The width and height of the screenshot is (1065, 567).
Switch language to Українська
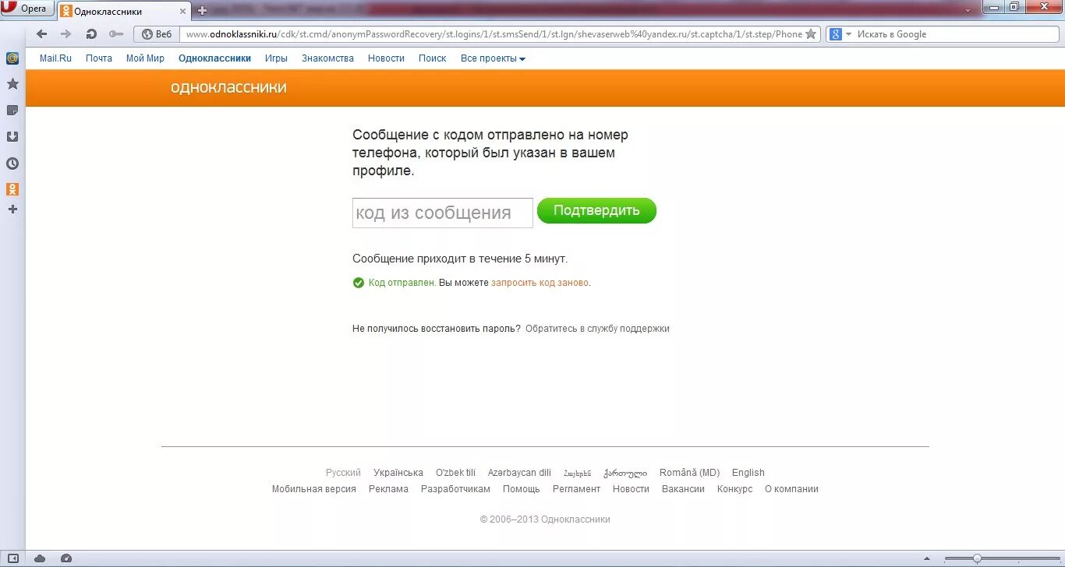pyautogui.click(x=398, y=473)
